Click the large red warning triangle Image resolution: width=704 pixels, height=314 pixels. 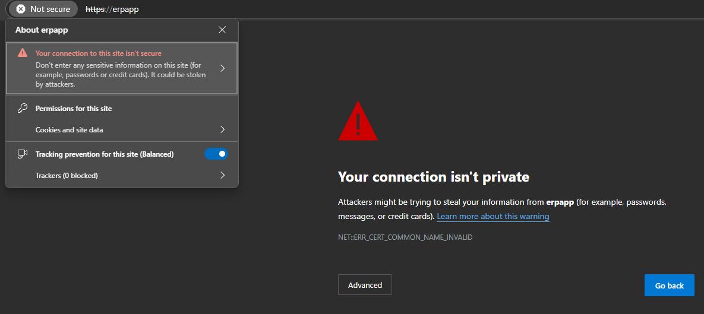click(358, 121)
